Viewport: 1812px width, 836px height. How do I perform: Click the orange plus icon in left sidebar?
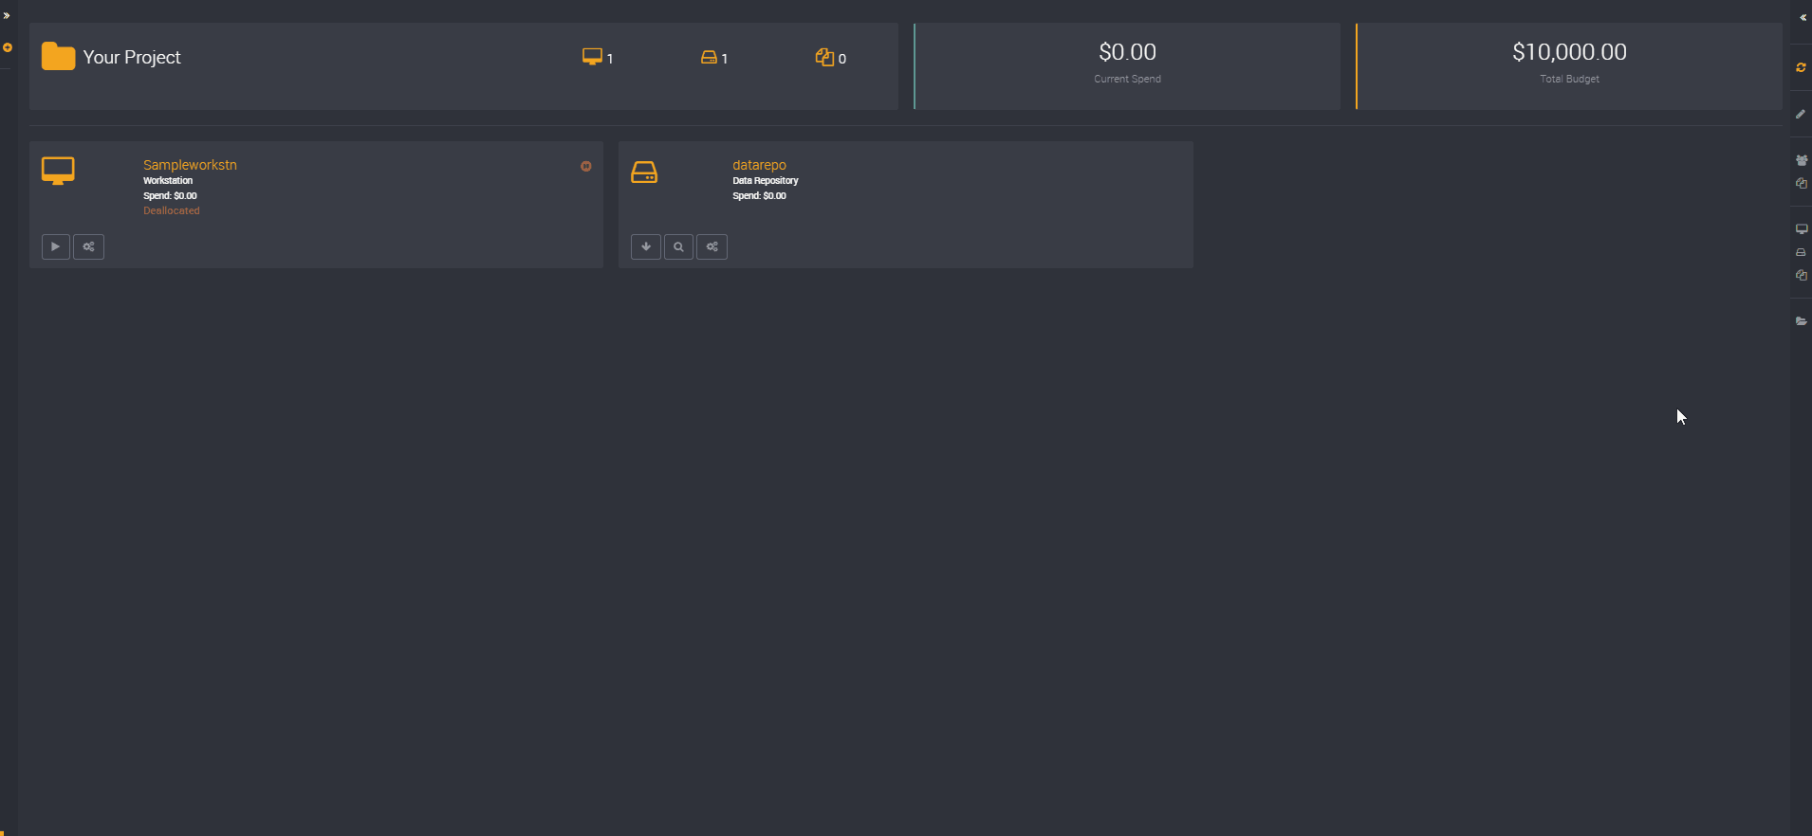[8, 47]
